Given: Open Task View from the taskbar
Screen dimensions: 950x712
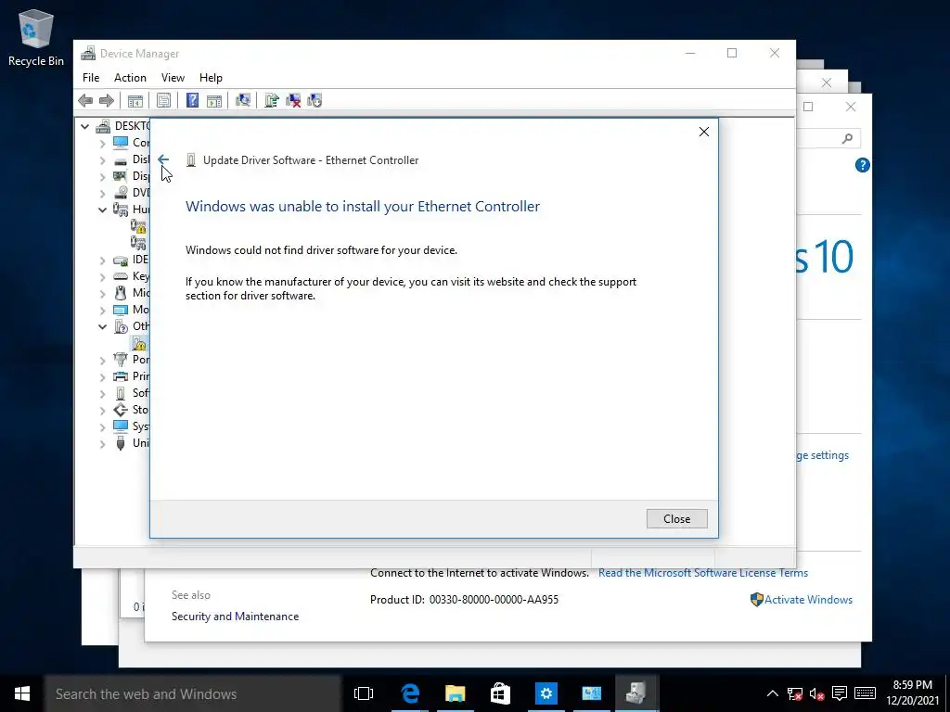Looking at the screenshot, I should [x=364, y=693].
